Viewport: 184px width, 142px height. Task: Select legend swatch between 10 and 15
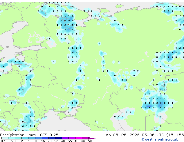[39, 138]
